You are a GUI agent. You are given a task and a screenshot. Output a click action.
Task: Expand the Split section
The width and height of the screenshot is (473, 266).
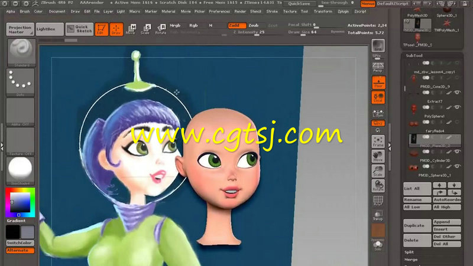point(409,252)
